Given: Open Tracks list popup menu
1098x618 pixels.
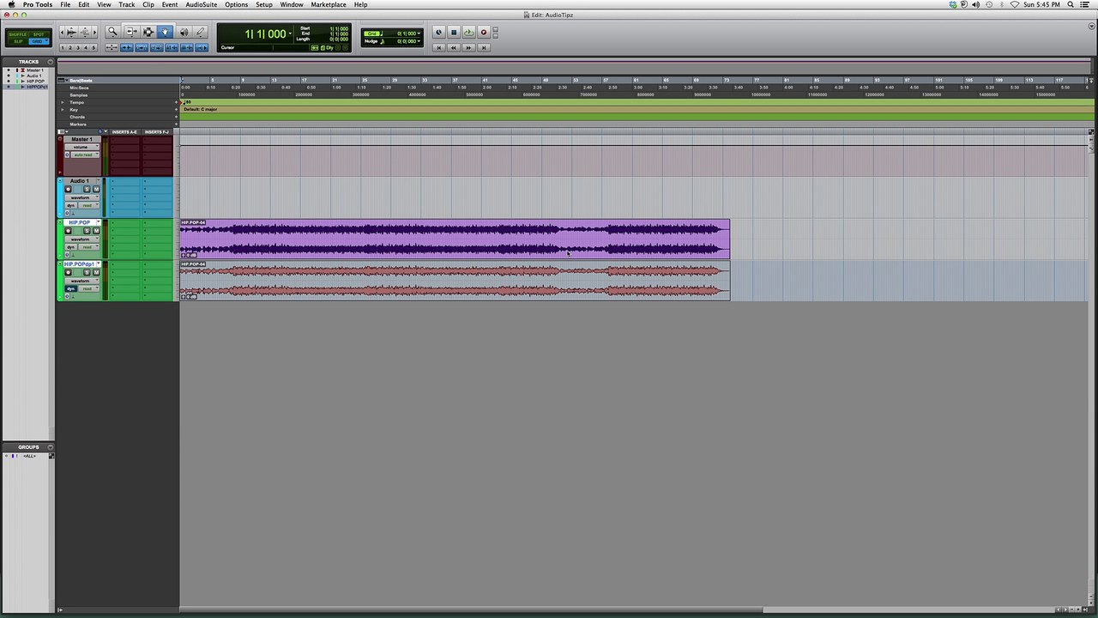Looking at the screenshot, I should (x=51, y=62).
